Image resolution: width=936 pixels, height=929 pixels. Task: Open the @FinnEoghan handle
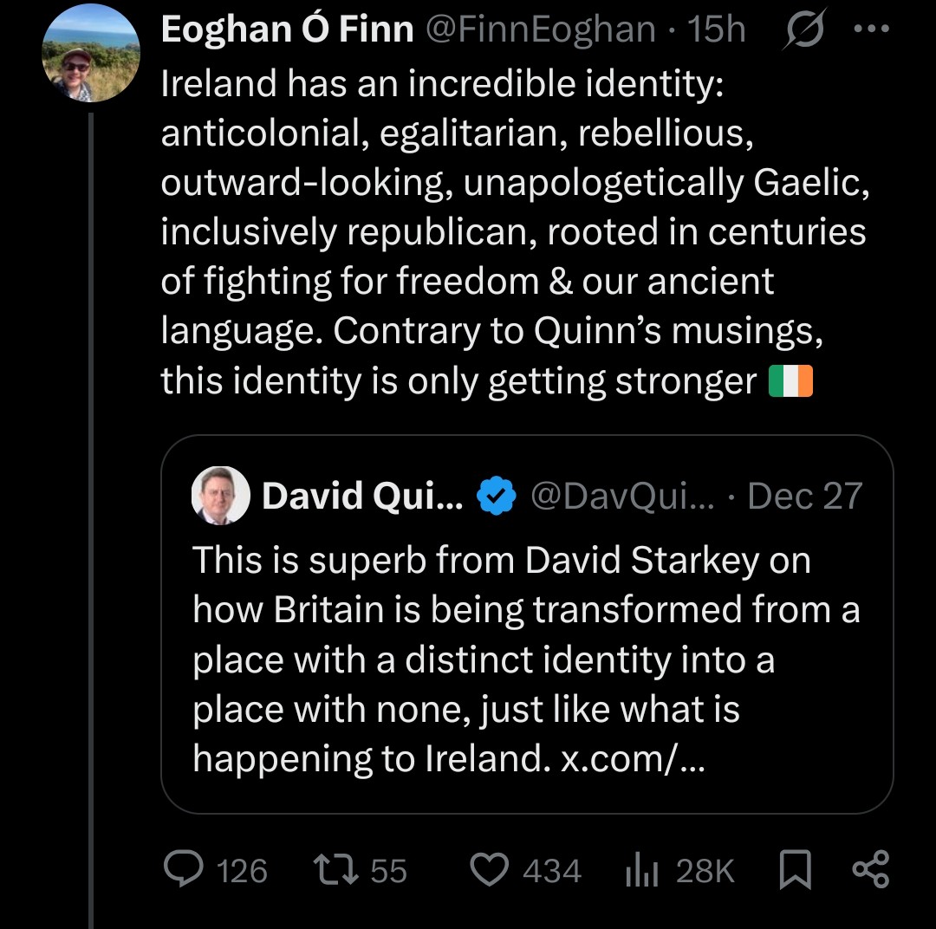[x=541, y=30]
